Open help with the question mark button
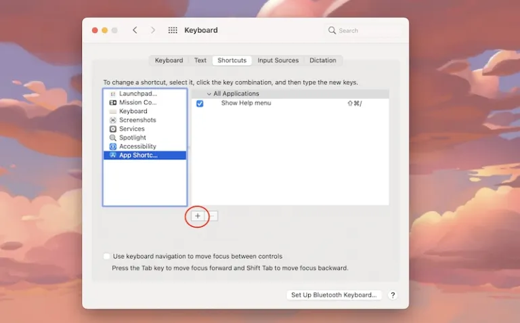The width and height of the screenshot is (520, 323). pyautogui.click(x=393, y=295)
